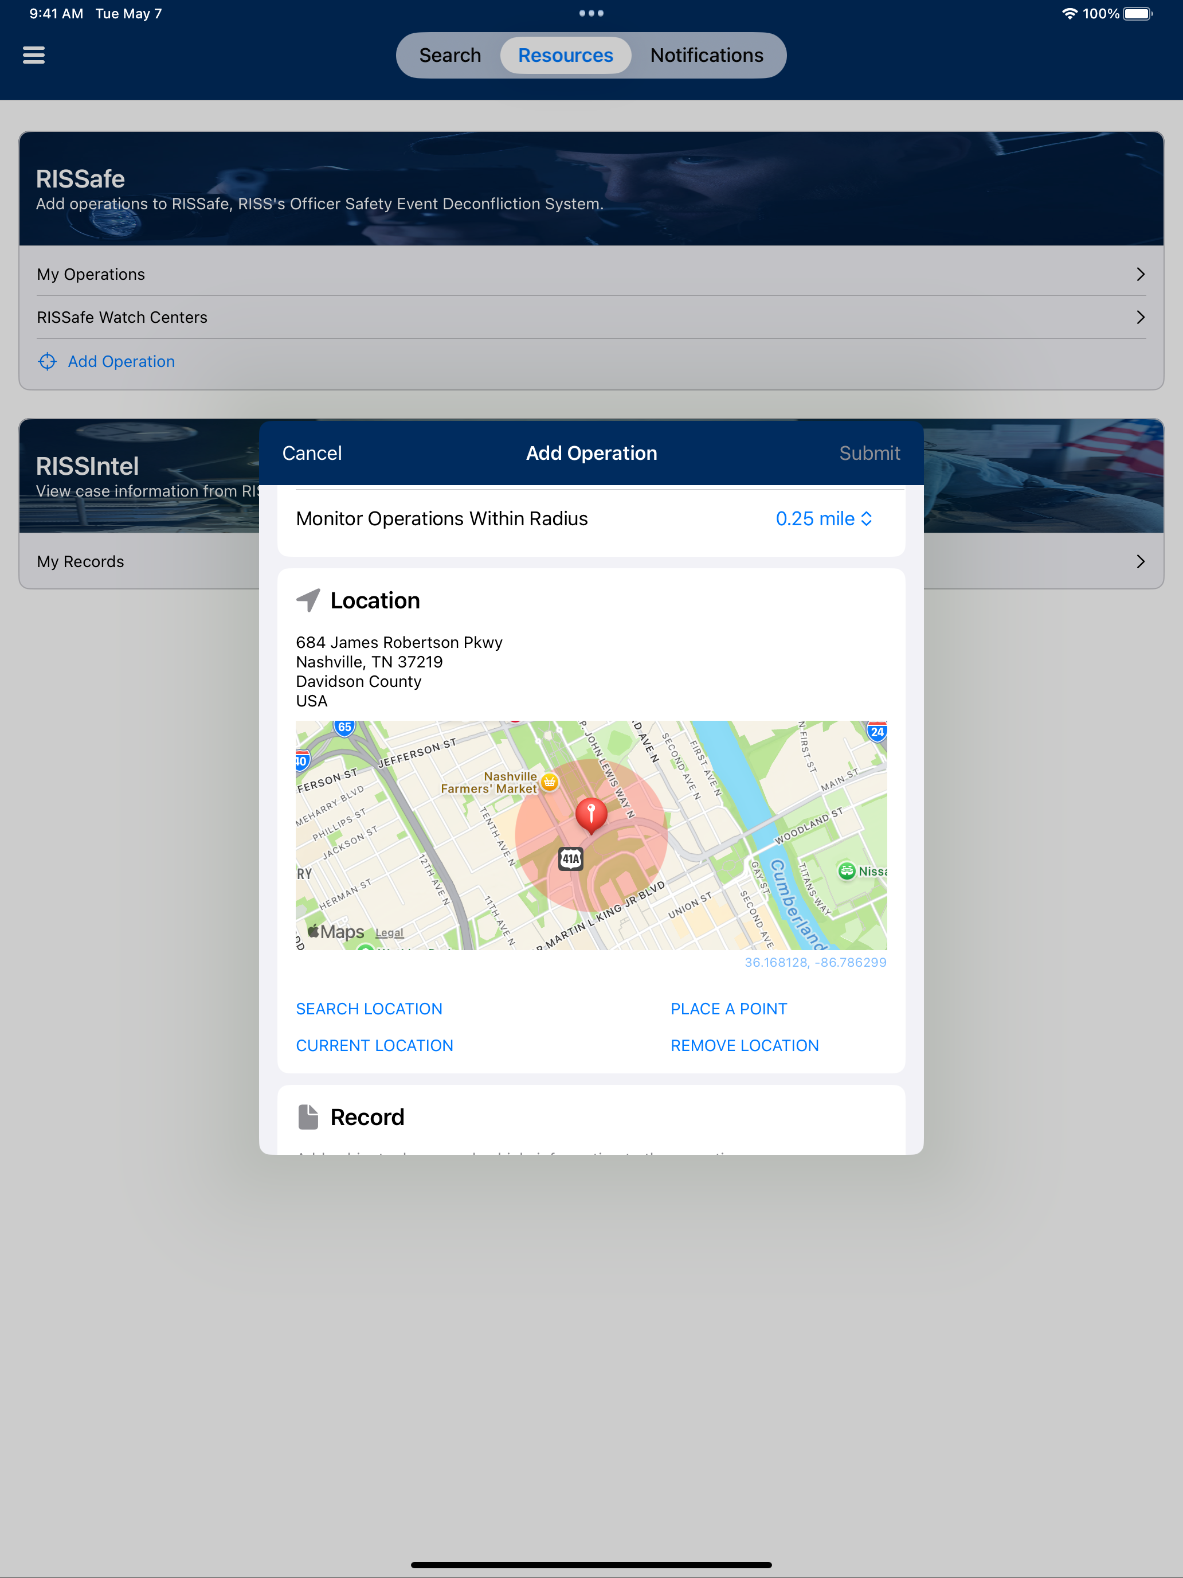Screen dimensions: 1183x1578
Task: Click the Wi-Fi status icon
Action: pos(1070,14)
